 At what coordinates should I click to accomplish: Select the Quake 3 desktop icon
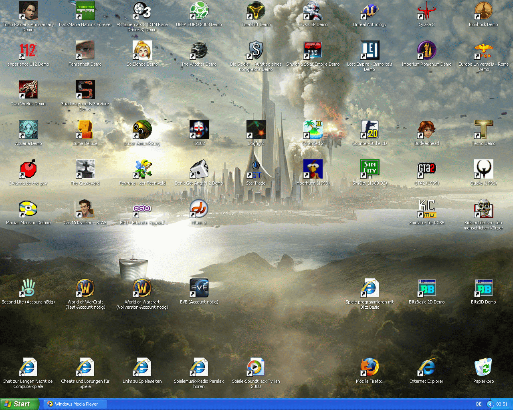point(426,11)
